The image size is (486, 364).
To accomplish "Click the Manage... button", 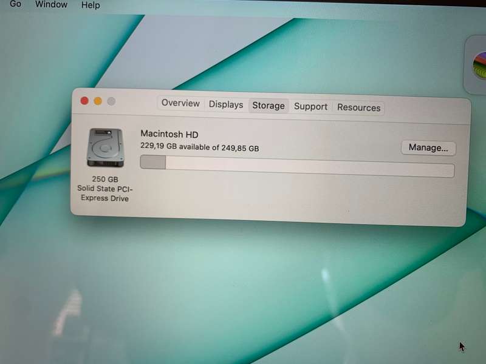I will pyautogui.click(x=428, y=147).
